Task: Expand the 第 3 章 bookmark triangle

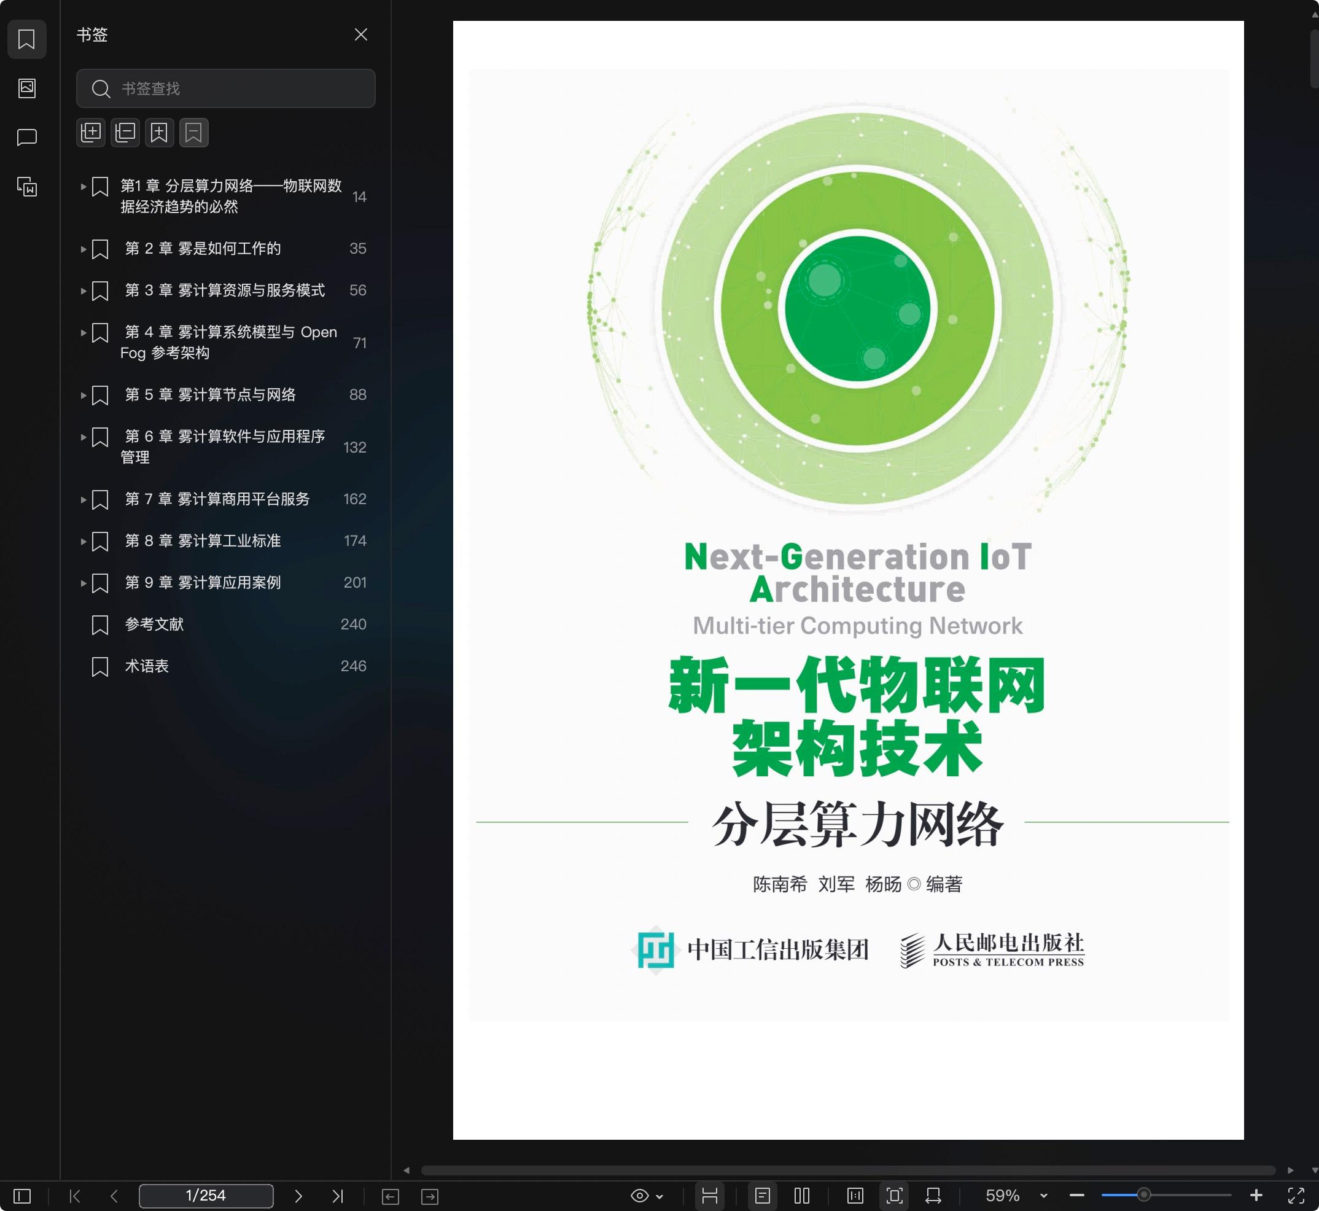Action: click(x=84, y=291)
